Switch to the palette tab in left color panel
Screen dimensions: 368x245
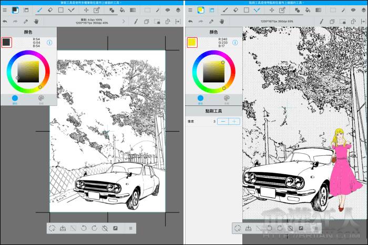tap(42, 99)
